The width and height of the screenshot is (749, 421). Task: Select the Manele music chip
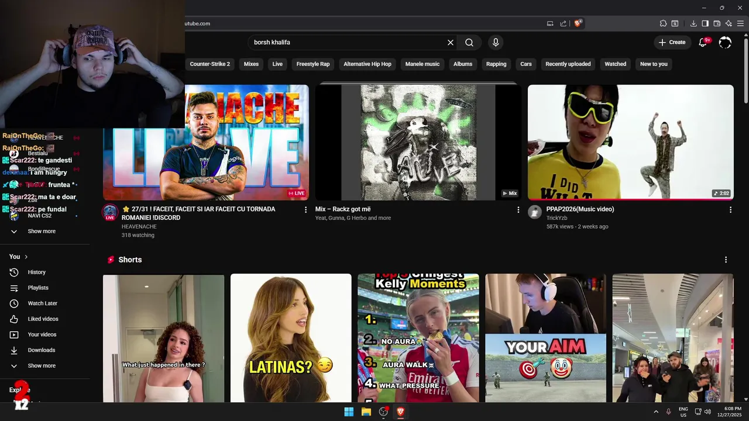(x=422, y=64)
